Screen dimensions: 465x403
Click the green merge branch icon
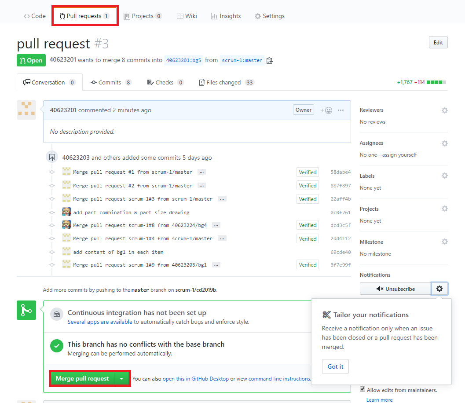coord(26,310)
